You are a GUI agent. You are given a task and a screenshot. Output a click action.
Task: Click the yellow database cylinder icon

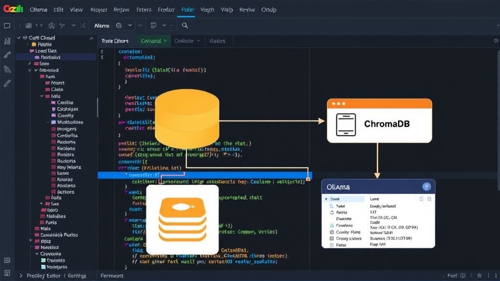pyautogui.click(x=187, y=118)
